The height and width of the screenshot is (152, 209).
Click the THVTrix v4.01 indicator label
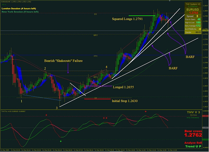13,111
